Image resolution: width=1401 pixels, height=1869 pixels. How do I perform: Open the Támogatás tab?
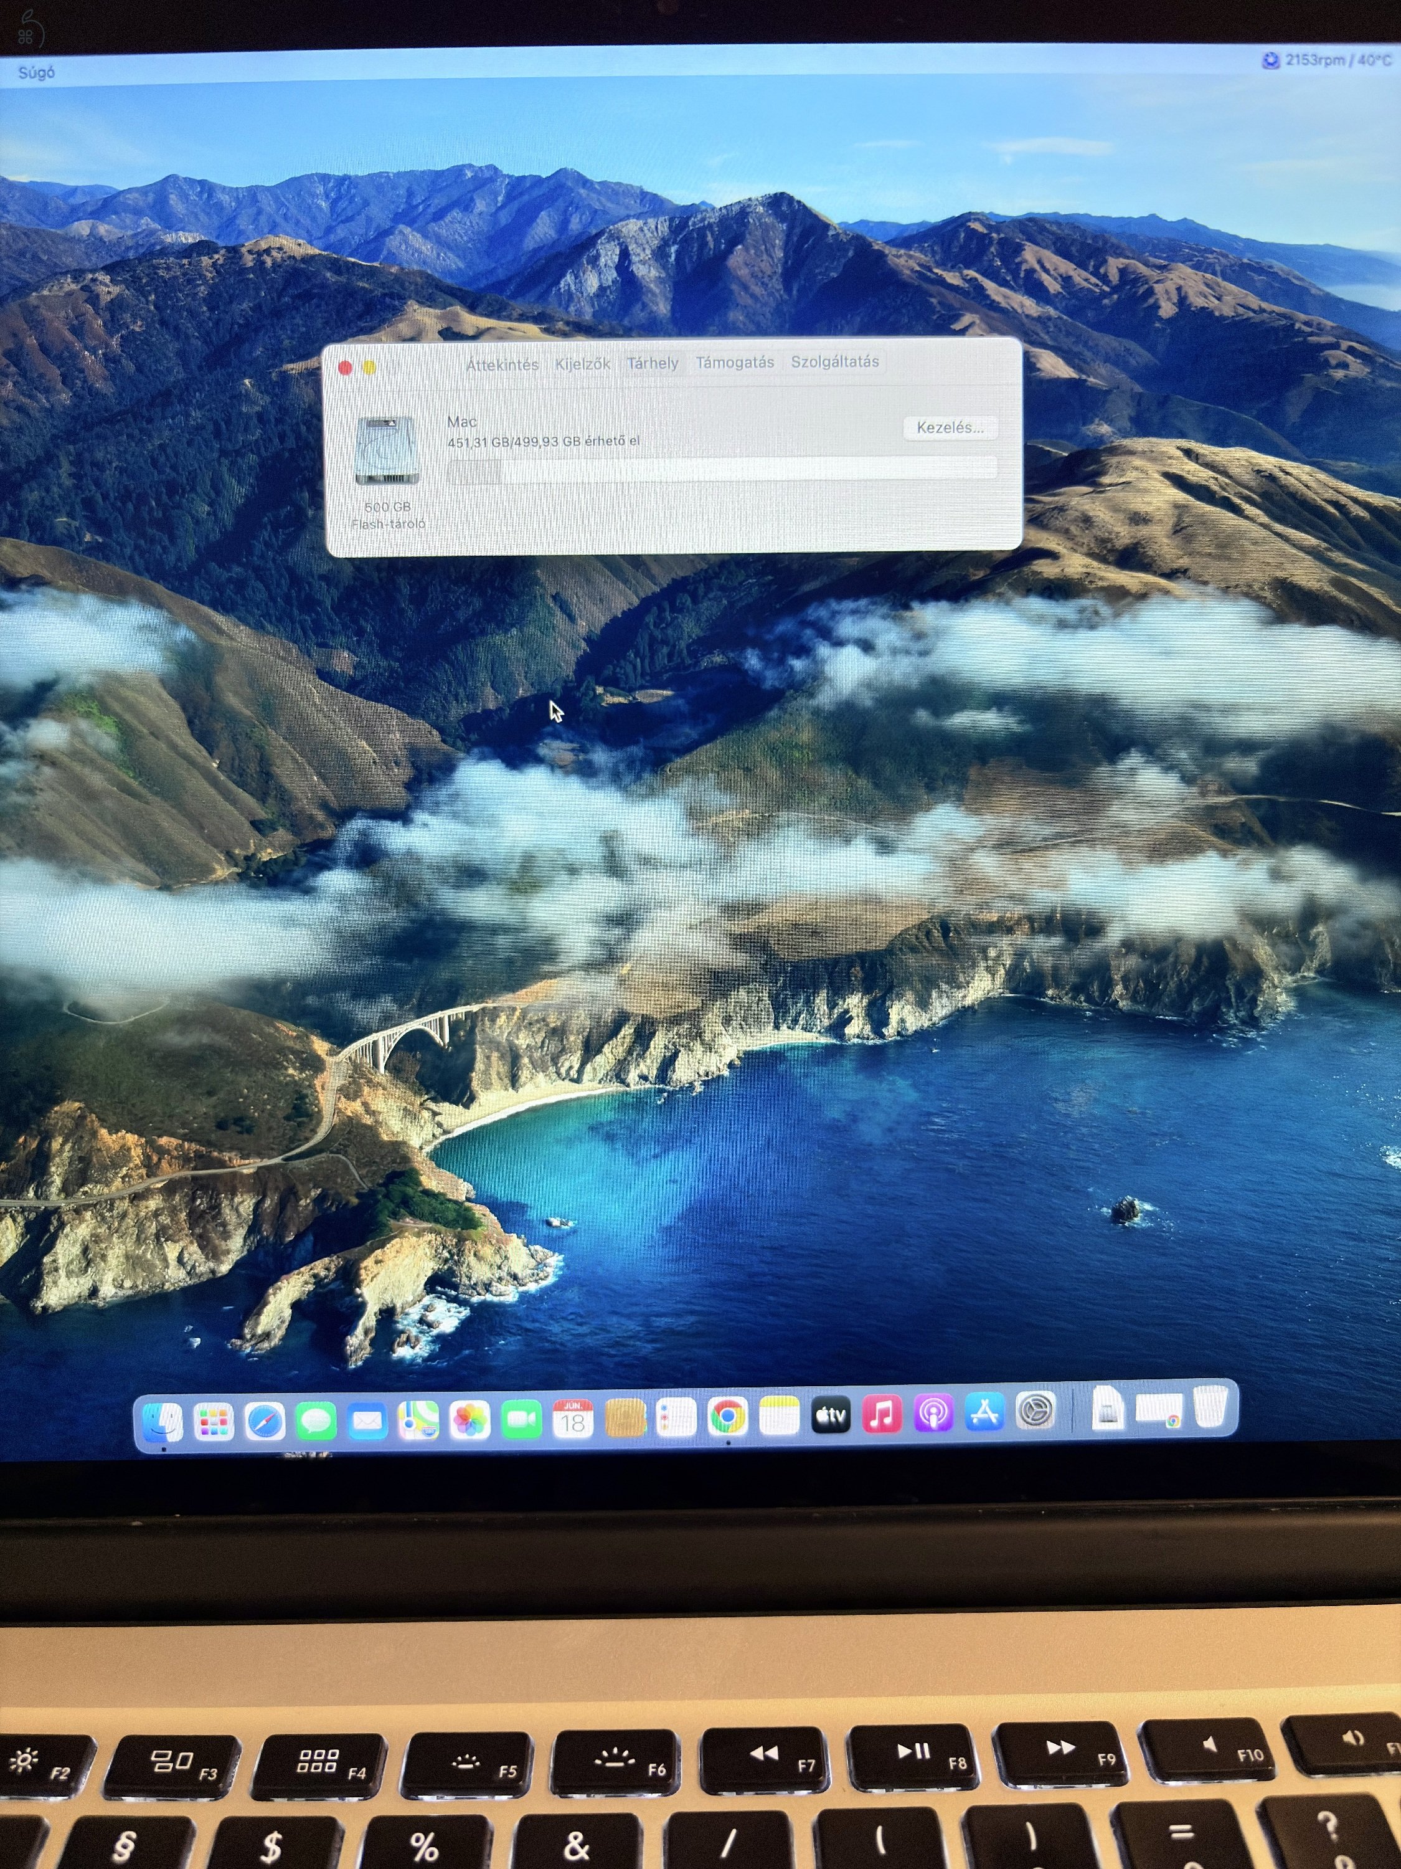[735, 363]
